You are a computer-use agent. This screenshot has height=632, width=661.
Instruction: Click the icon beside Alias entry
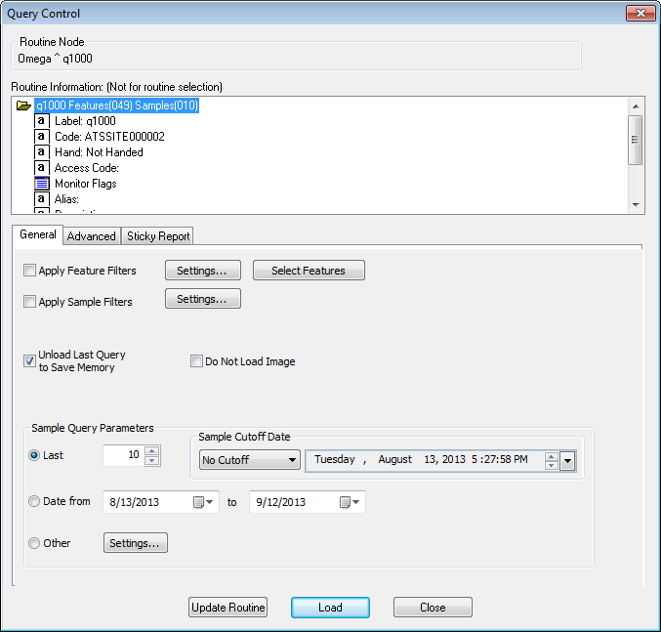tap(42, 199)
